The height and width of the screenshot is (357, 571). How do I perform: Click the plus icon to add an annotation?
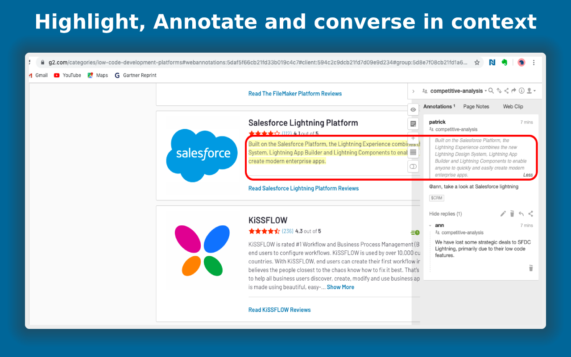point(413,138)
